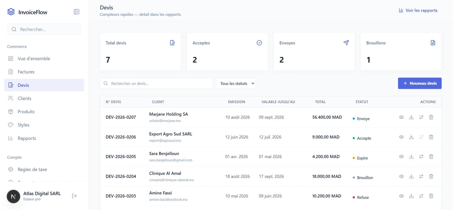
Task: Open the Tous les statuts dropdown
Action: 236,83
